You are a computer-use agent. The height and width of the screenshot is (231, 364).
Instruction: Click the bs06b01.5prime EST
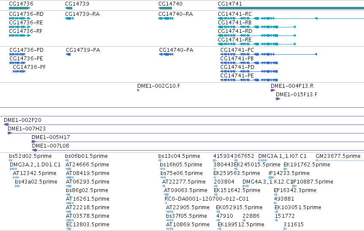pyautogui.click(x=86, y=156)
